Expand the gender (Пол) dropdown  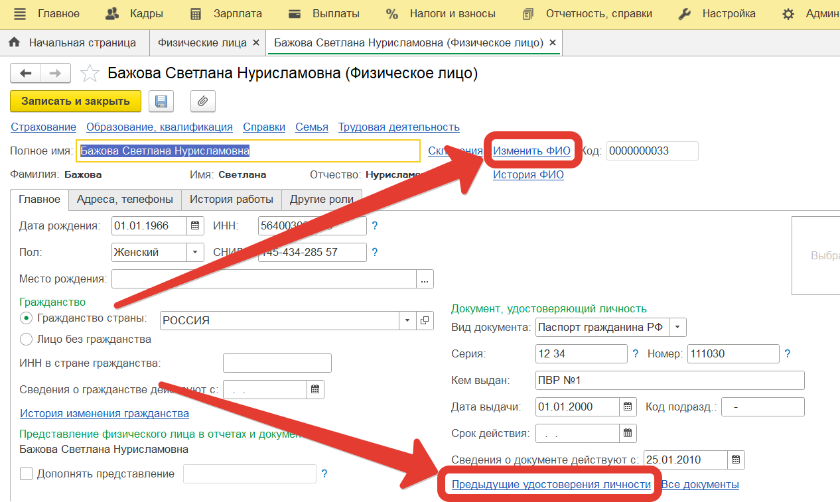point(195,252)
